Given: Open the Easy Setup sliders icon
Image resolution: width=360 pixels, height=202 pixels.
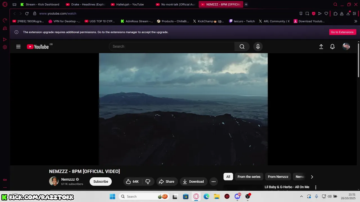Looking at the screenshot, I should pos(355,13).
